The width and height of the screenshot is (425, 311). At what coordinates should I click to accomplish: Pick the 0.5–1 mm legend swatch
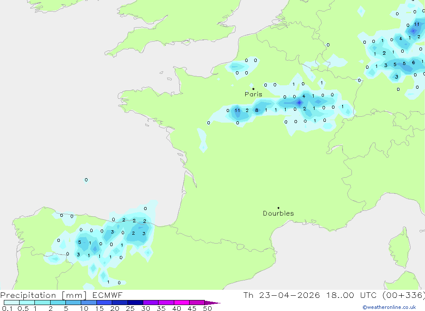pos(27,303)
